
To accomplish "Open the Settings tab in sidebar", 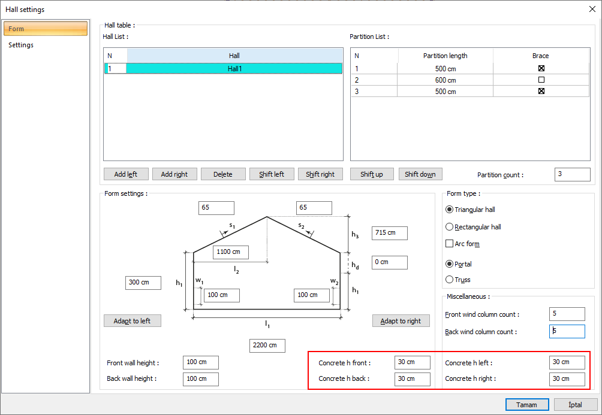I will click(21, 45).
